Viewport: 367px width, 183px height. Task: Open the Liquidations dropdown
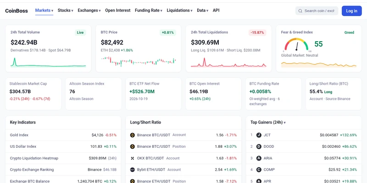point(179,11)
